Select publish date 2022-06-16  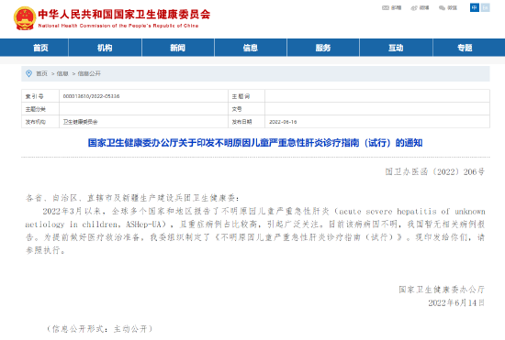click(283, 122)
